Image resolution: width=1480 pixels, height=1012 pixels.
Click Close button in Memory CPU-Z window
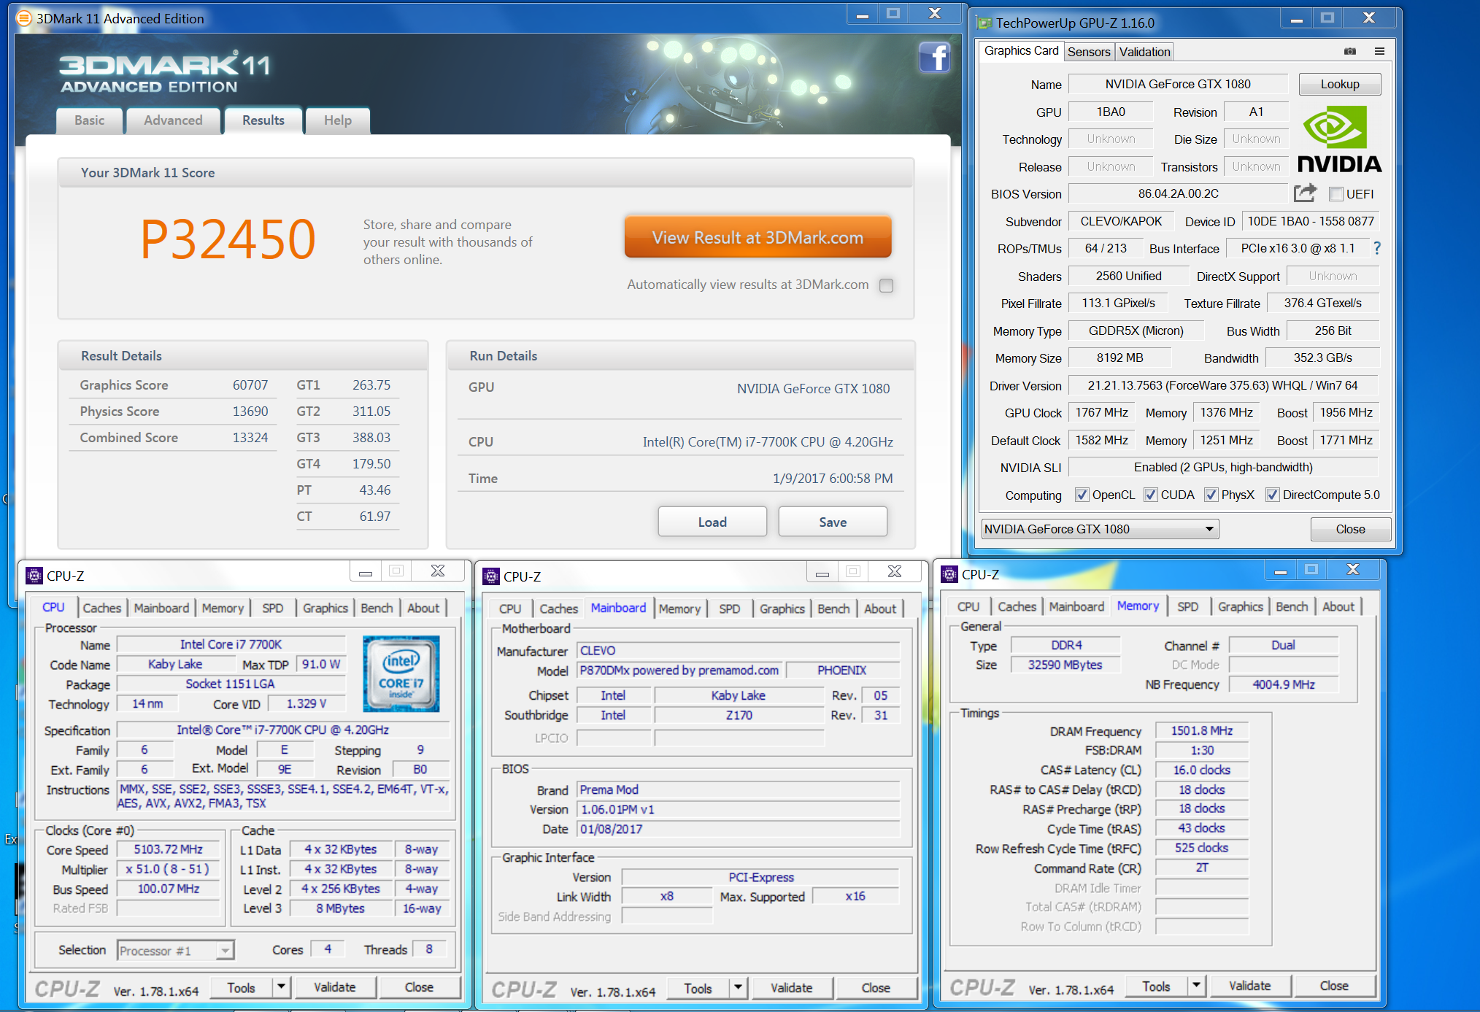pos(1334,986)
